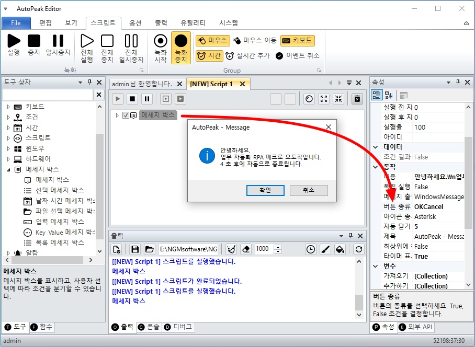The height and width of the screenshot is (347, 475).
Task: Pause with the 일시중지 ribbon icon
Action: (58, 44)
